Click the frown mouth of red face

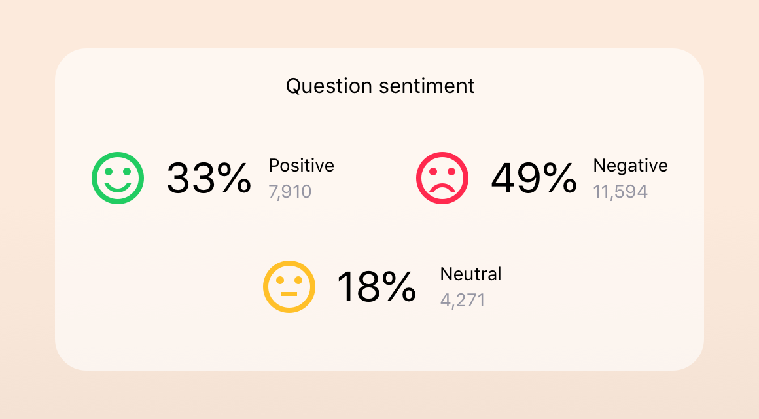tap(442, 188)
